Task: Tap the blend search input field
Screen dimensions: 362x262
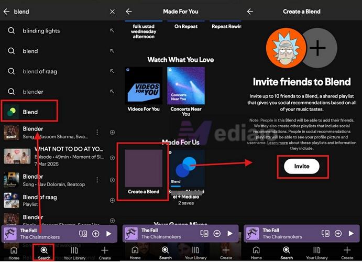Action: [x=60, y=12]
